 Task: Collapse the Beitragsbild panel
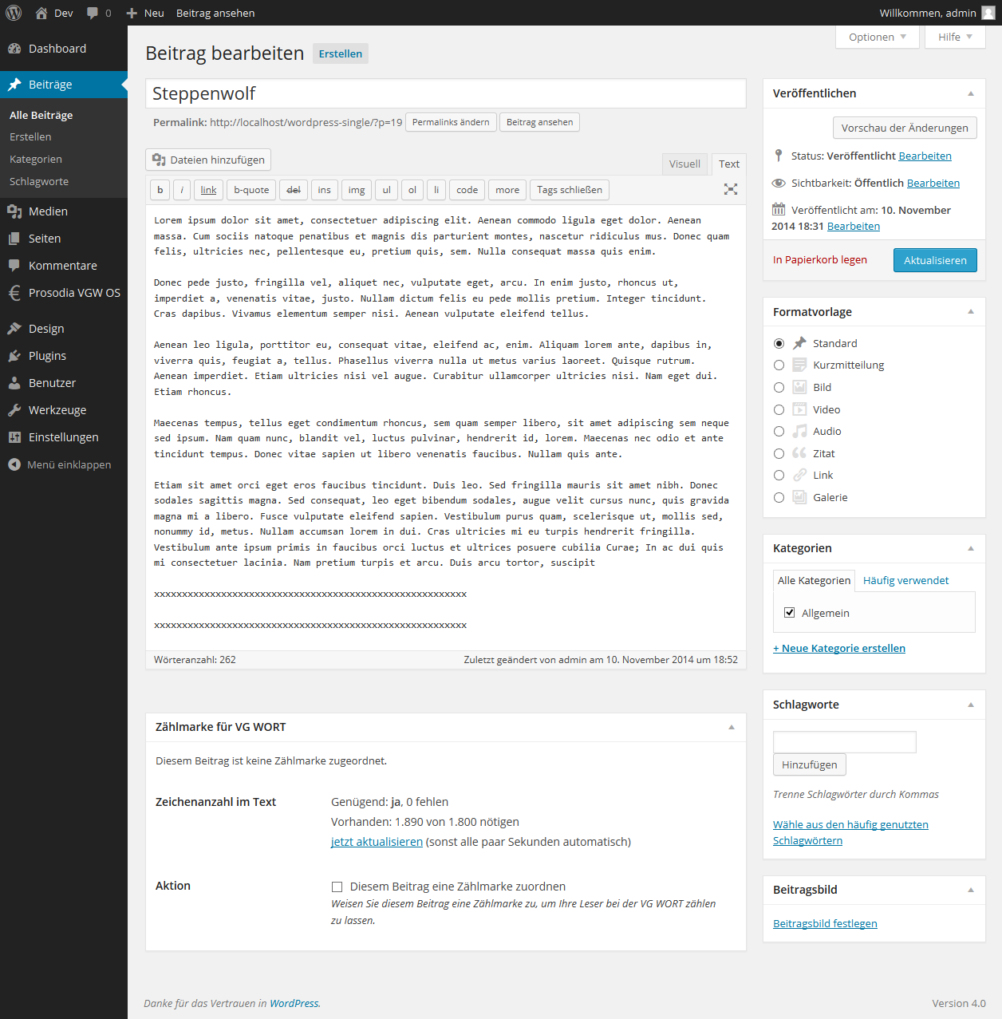971,890
